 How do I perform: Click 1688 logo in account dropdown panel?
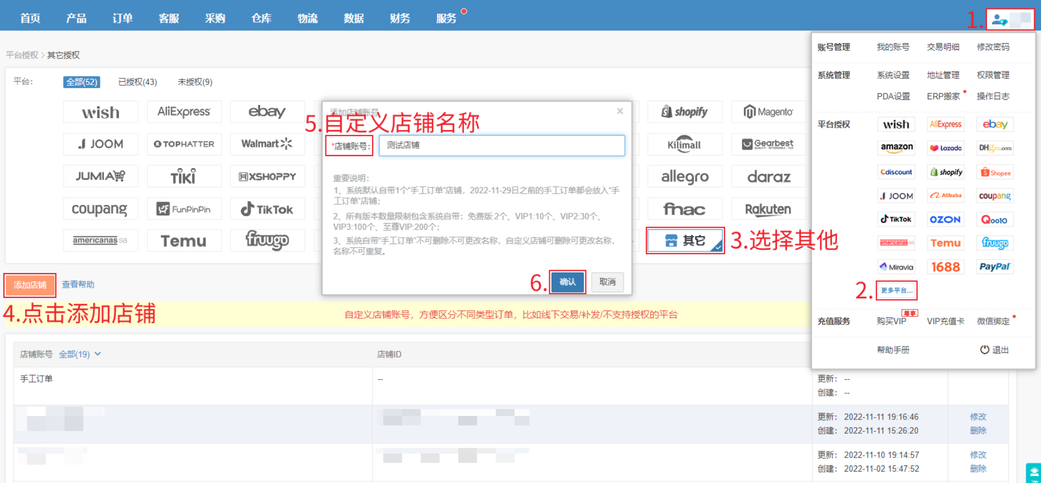point(946,267)
